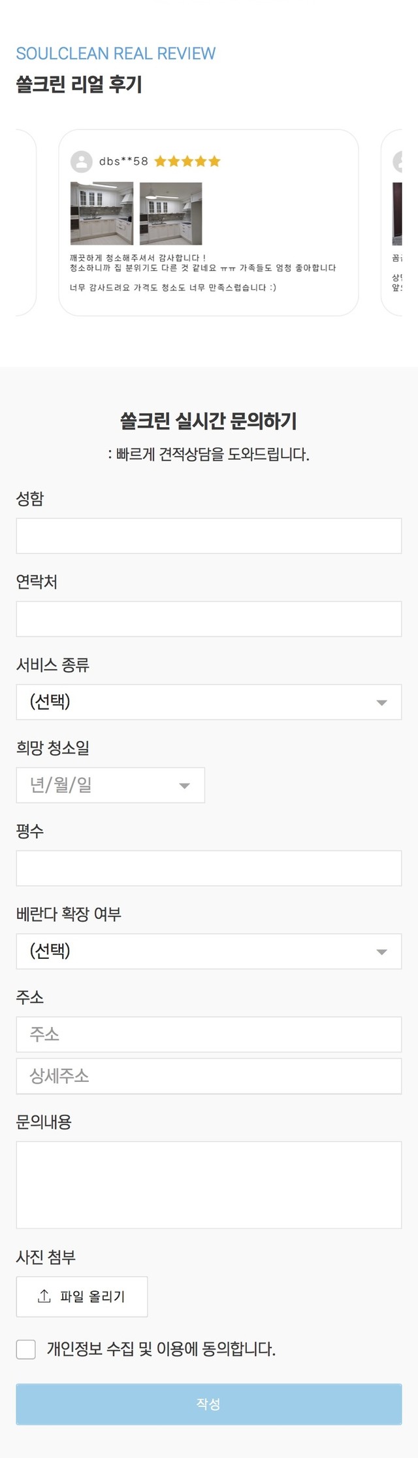Open the 희망 청소일 date picker

(x=110, y=785)
